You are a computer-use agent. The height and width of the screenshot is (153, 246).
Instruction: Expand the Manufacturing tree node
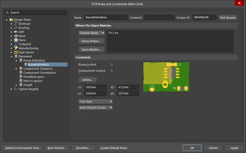click(x=11, y=48)
